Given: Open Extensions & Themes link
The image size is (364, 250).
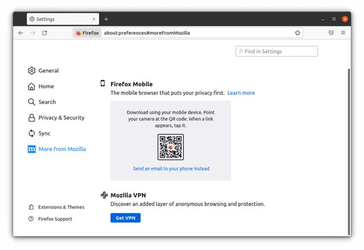Looking at the screenshot, I should (56, 207).
